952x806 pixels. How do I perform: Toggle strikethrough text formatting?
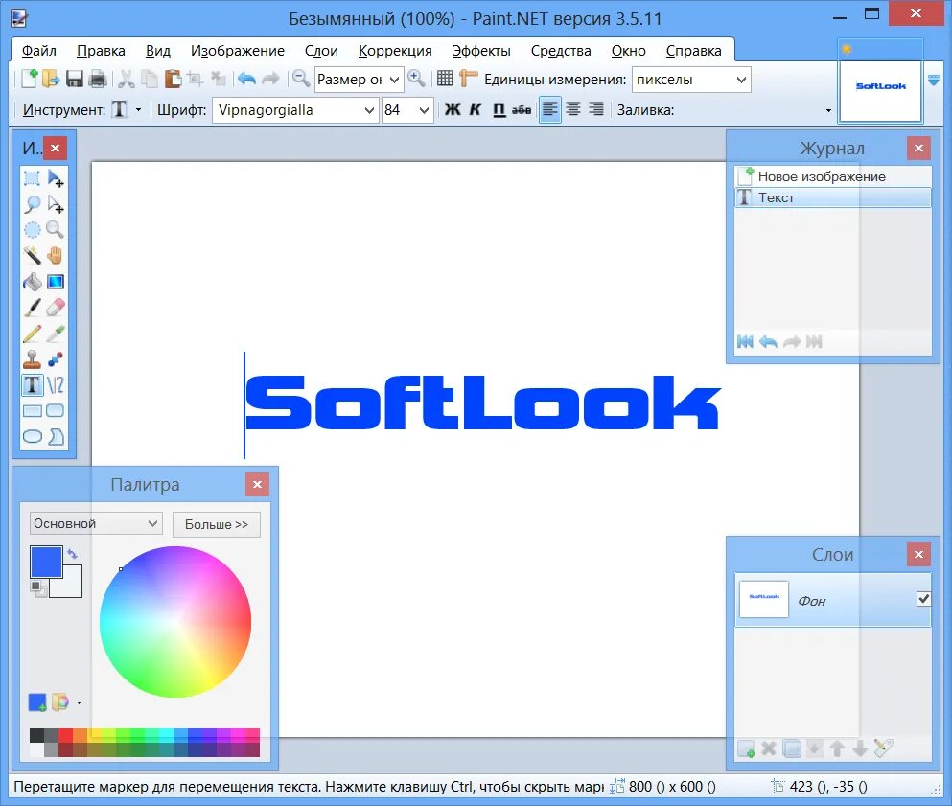[x=522, y=109]
